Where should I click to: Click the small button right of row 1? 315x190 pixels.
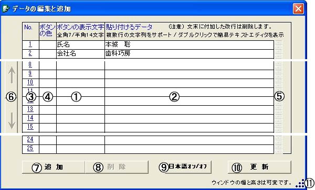[279, 45]
